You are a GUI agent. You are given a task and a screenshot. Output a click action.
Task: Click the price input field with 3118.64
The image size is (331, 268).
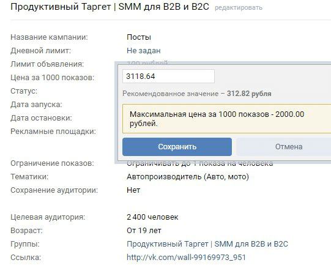pos(168,76)
